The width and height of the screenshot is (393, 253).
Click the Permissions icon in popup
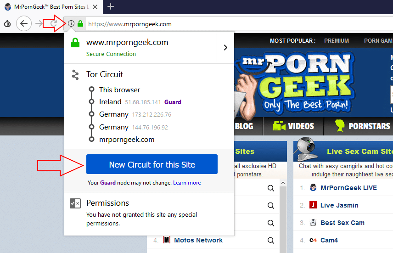[75, 203]
